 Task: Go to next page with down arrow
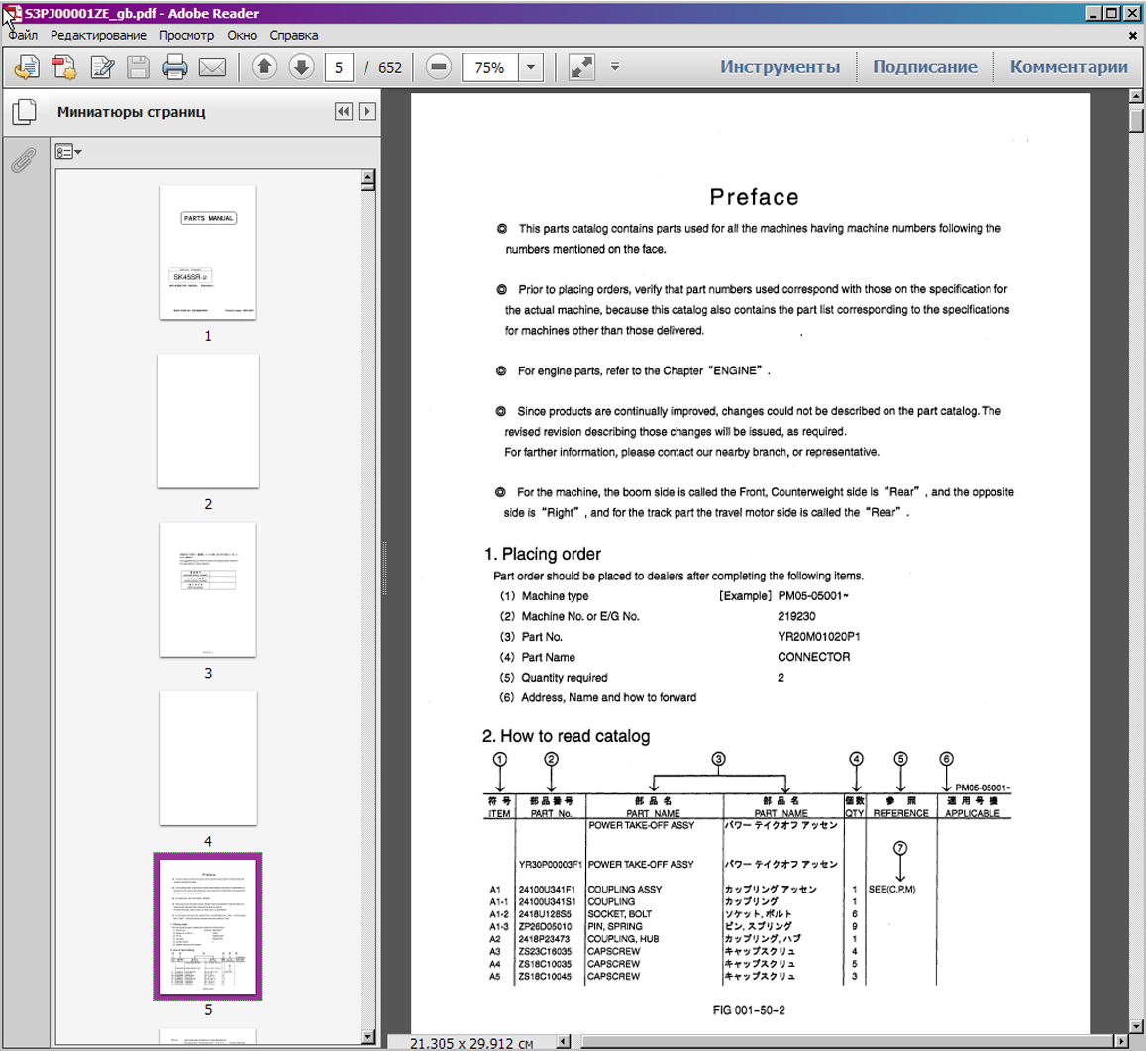coord(301,67)
